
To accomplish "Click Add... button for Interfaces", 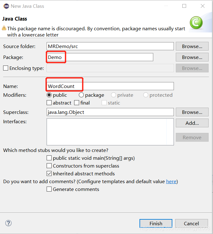I will [192, 123].
